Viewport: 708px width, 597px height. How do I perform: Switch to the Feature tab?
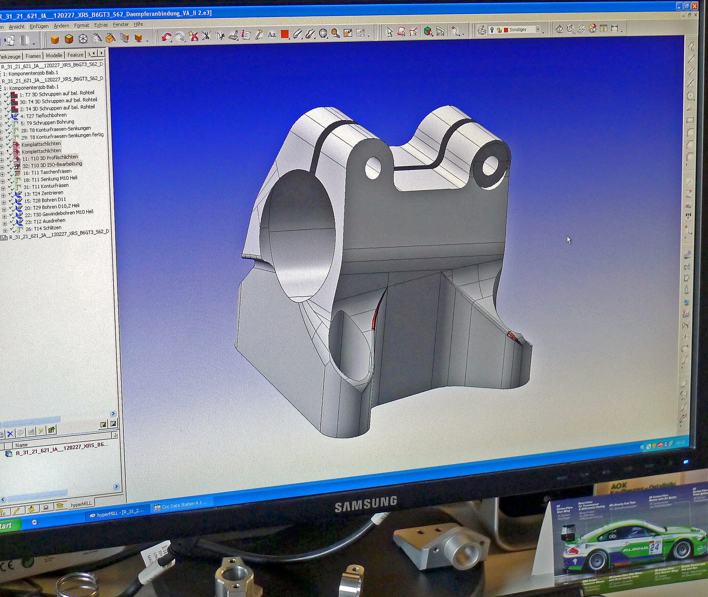[x=75, y=55]
